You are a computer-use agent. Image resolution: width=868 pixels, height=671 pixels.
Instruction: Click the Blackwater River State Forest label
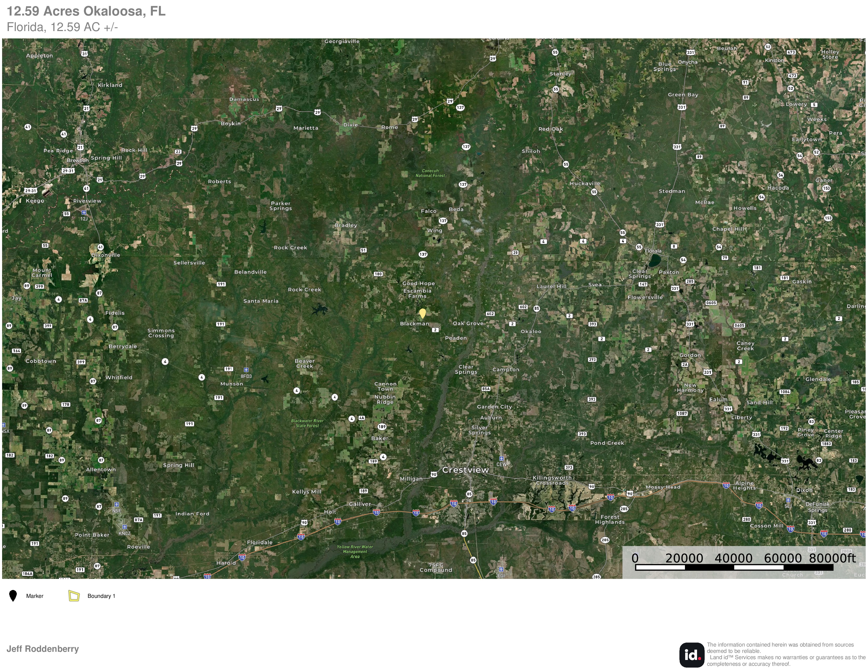[307, 423]
